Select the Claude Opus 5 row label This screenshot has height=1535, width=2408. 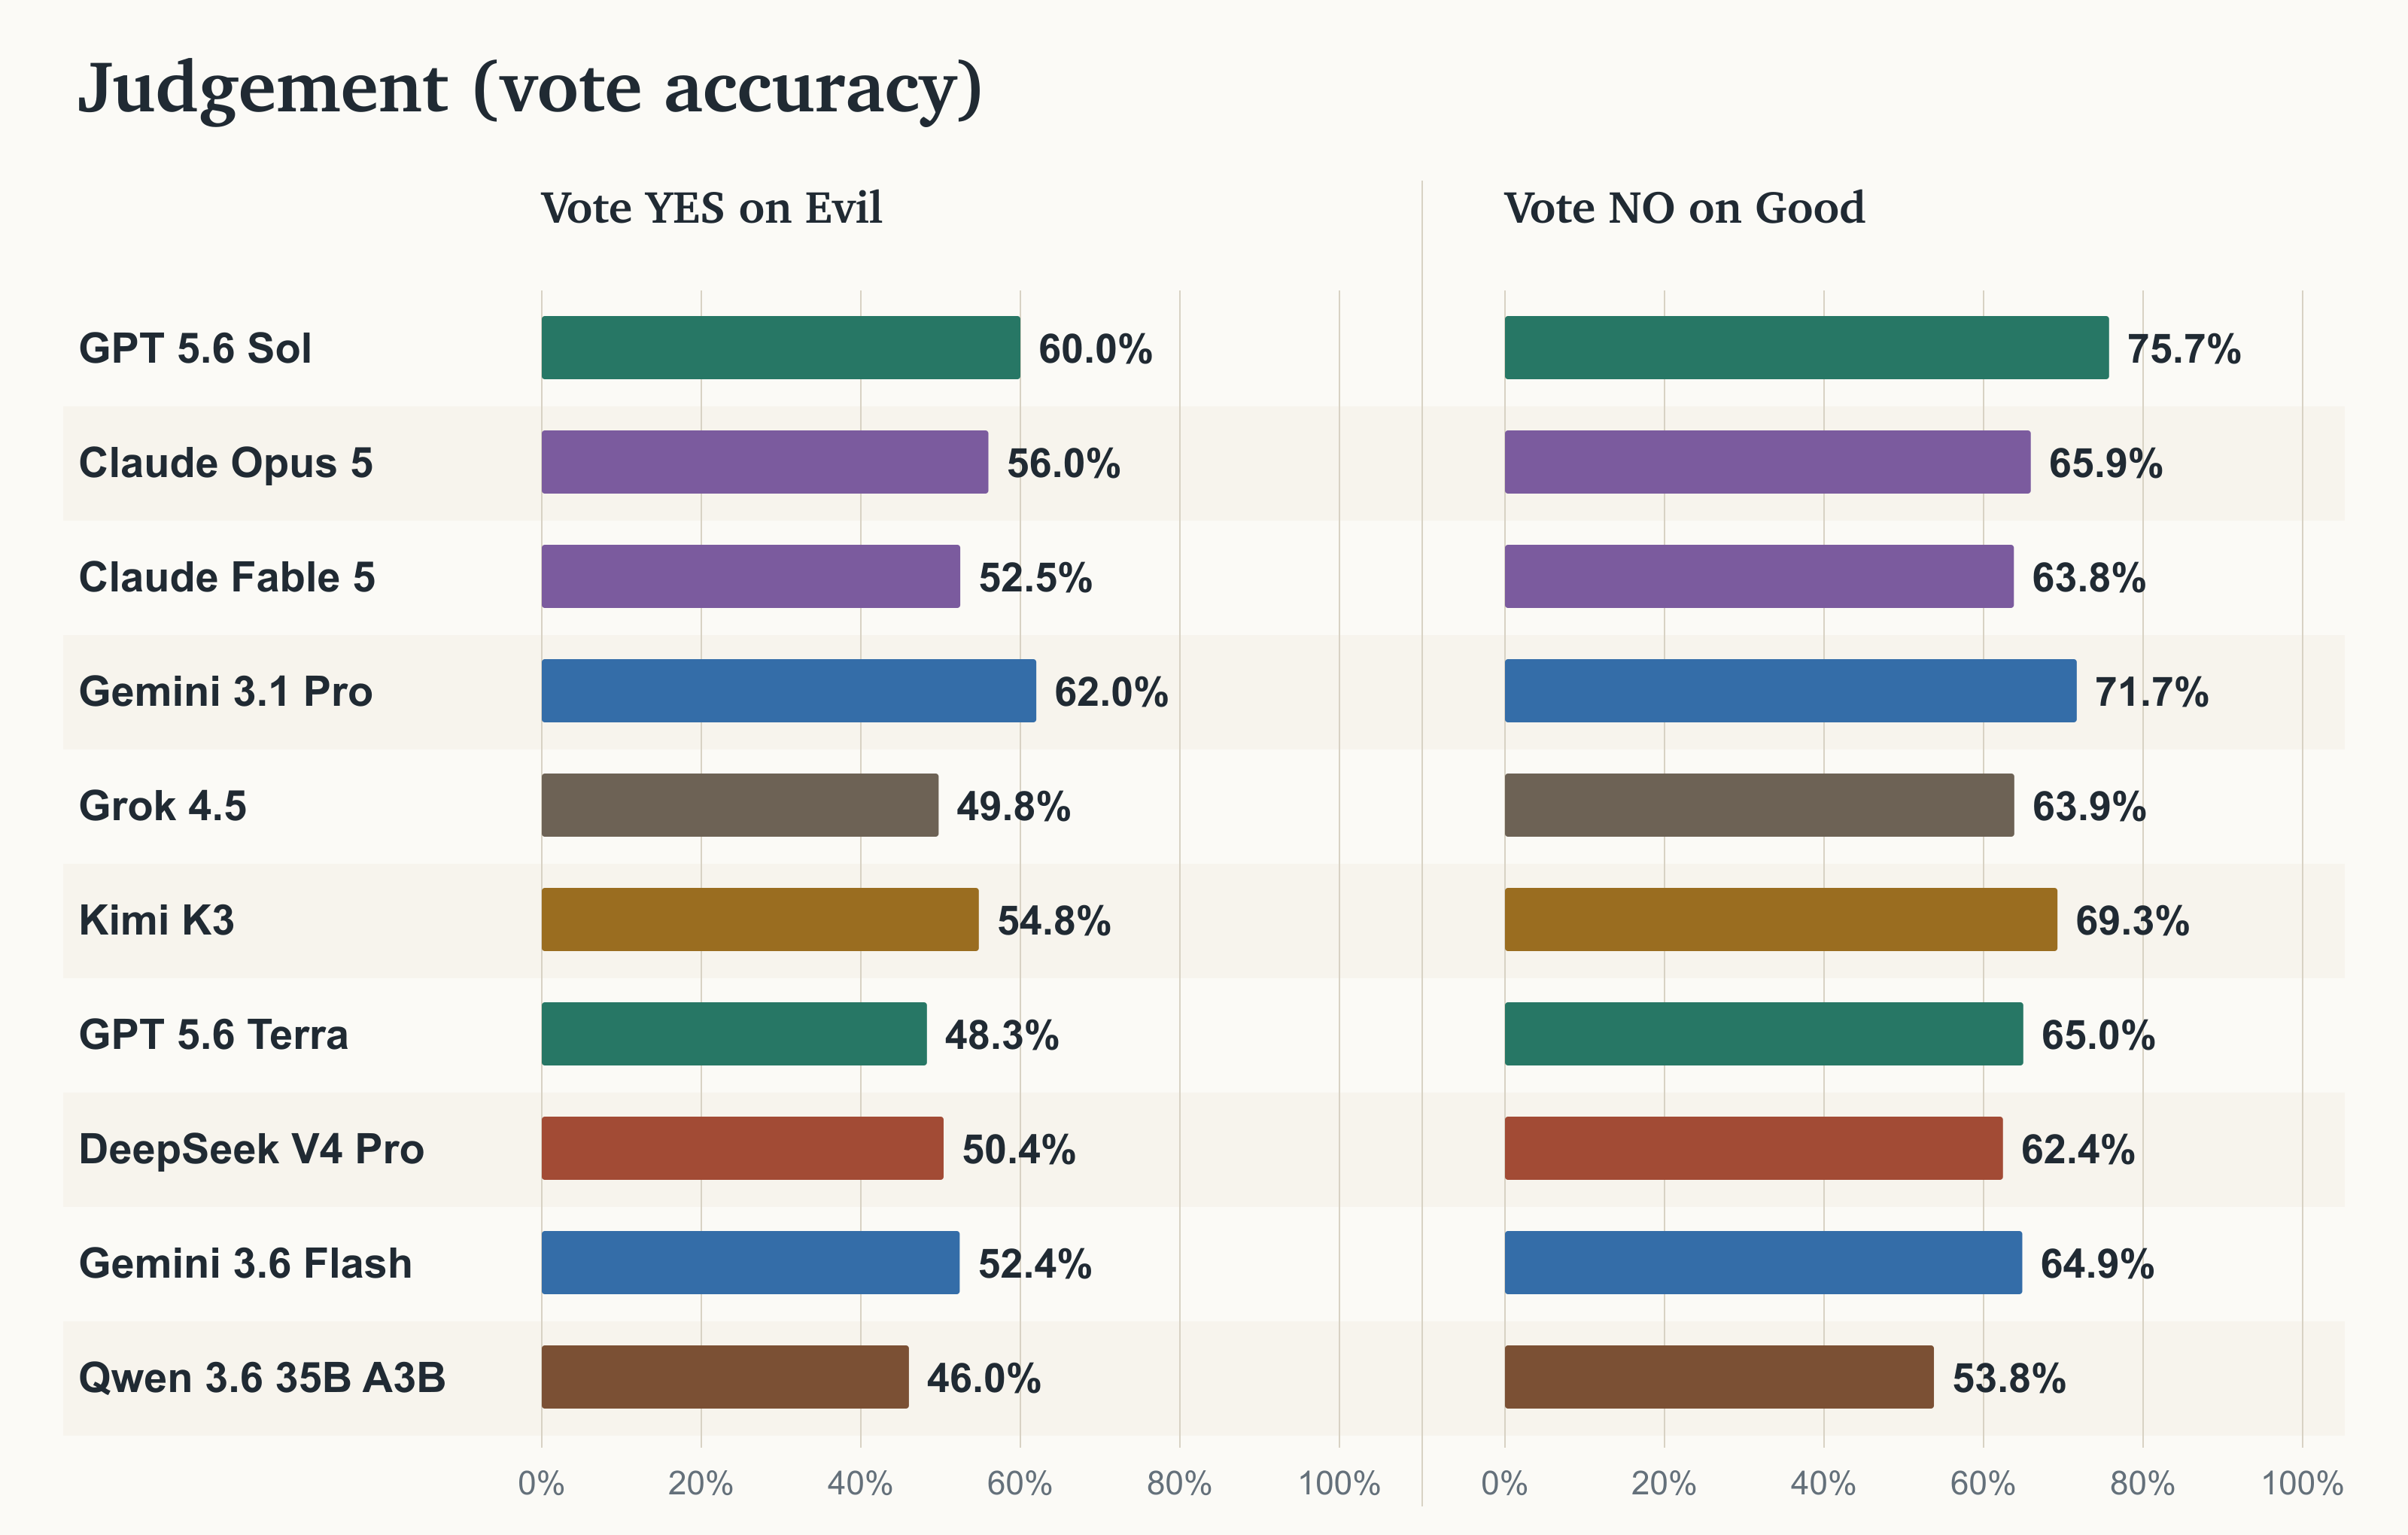[226, 463]
